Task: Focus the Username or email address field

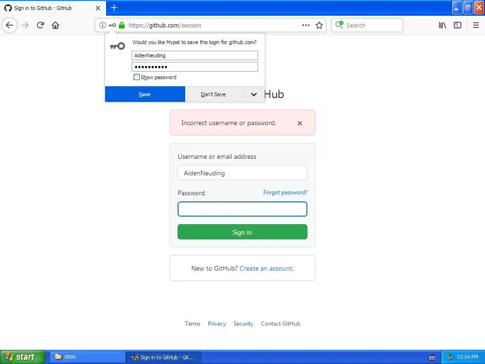Action: tap(242, 173)
